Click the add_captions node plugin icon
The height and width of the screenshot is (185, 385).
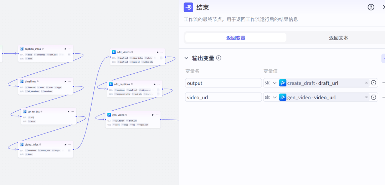coord(111,84)
